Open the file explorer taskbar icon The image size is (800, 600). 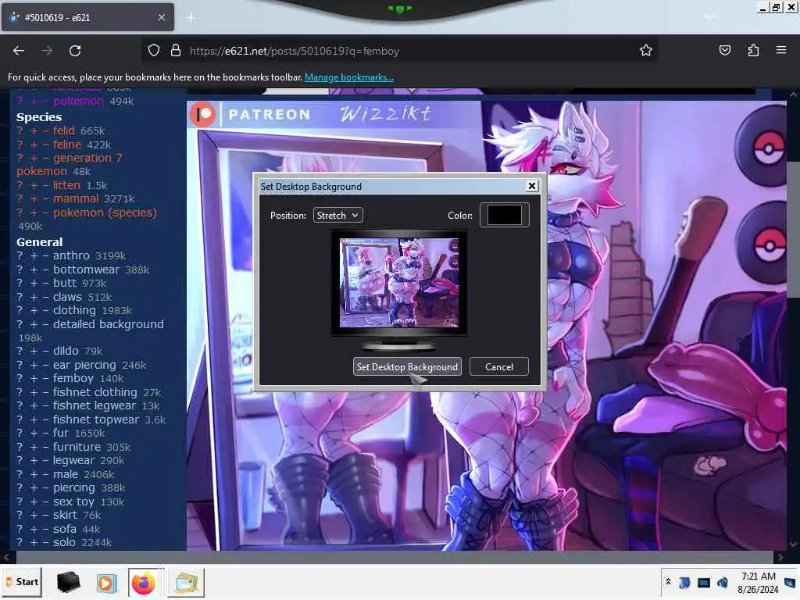click(186, 582)
